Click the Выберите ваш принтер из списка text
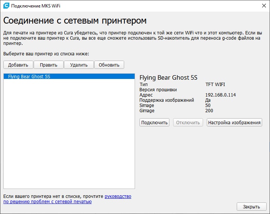The width and height of the screenshot is (270, 214). point(46,54)
